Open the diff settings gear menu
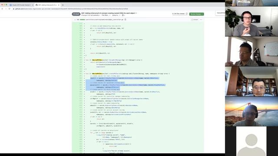Image resolution: width=278 pixels, height=156 pixels. pos(123,16)
